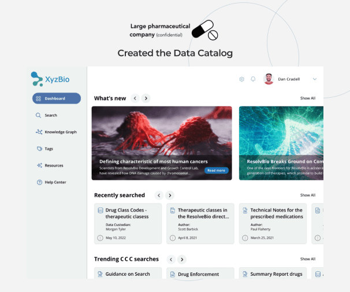Show all Recently searched items
Image resolution: width=350 pixels, height=292 pixels.
308,195
